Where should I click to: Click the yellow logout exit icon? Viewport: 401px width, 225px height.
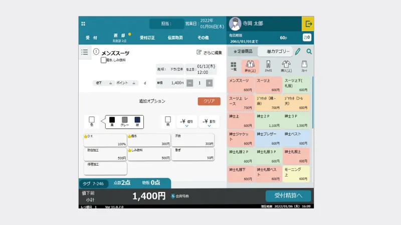click(308, 23)
